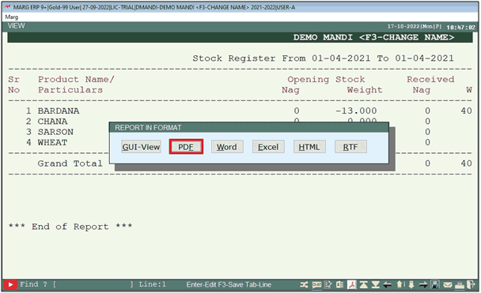Viewport: 481px width, 293px height.
Task: Open the Marg menu
Action: (11, 17)
